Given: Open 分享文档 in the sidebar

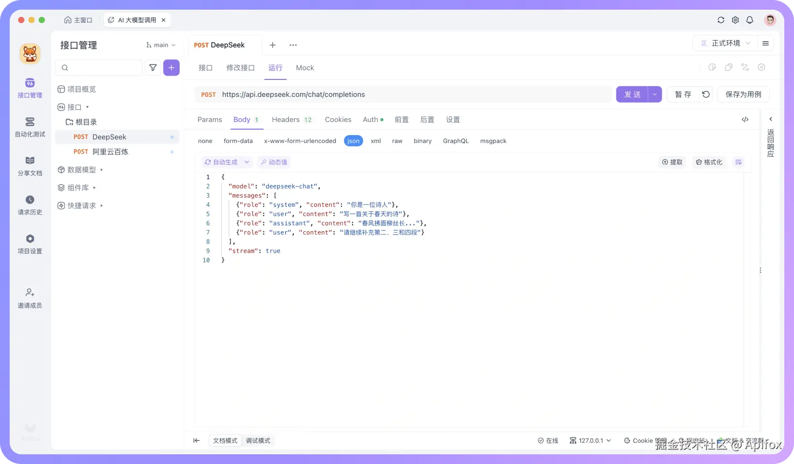Looking at the screenshot, I should tap(30, 166).
